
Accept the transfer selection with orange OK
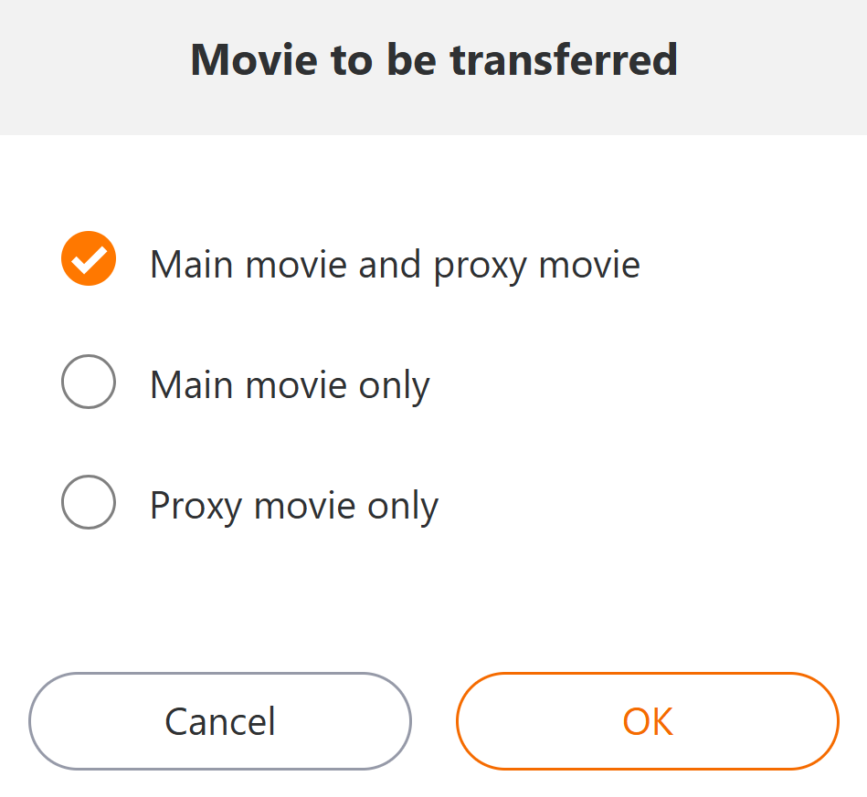(x=647, y=721)
